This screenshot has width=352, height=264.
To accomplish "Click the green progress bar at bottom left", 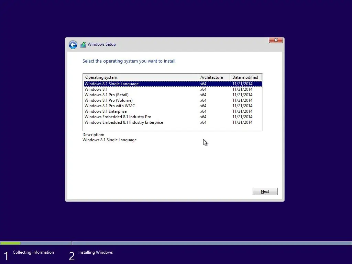I will tap(10, 243).
